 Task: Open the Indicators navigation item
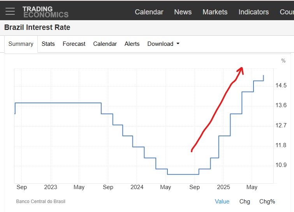click(254, 12)
